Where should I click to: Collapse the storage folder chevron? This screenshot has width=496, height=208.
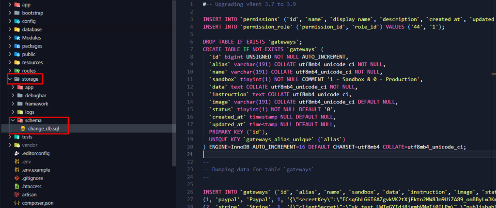(x=10, y=79)
